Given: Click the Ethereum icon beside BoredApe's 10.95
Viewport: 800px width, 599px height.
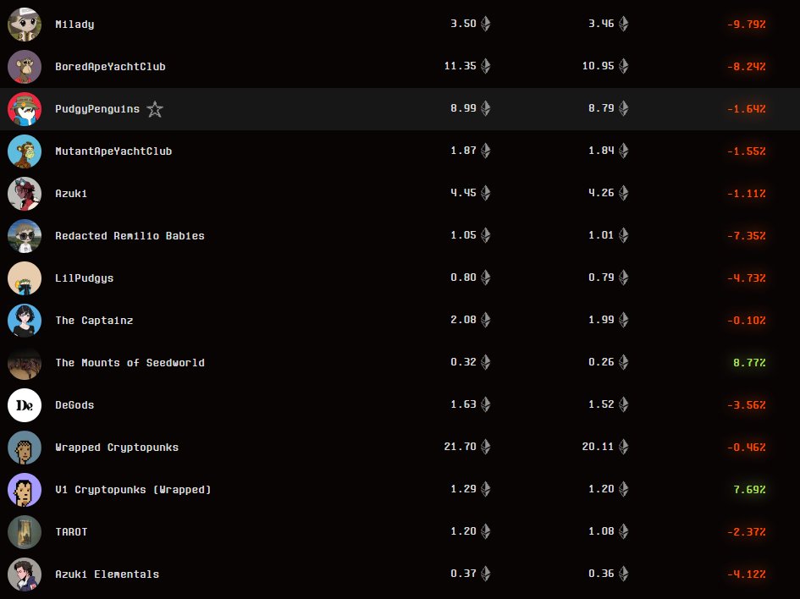Looking at the screenshot, I should tap(623, 66).
